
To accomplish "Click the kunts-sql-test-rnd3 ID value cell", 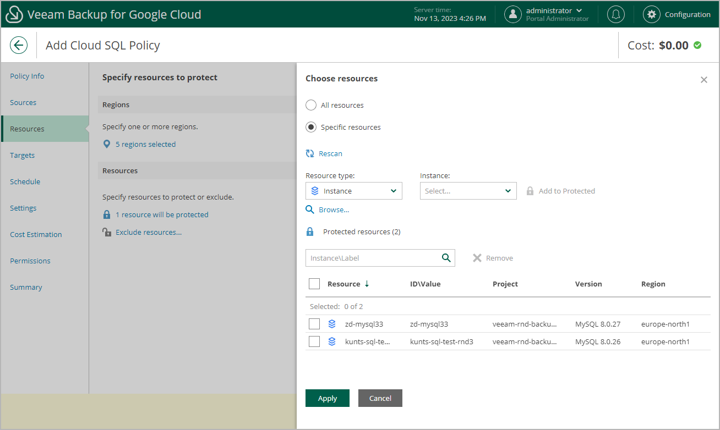I will (441, 341).
